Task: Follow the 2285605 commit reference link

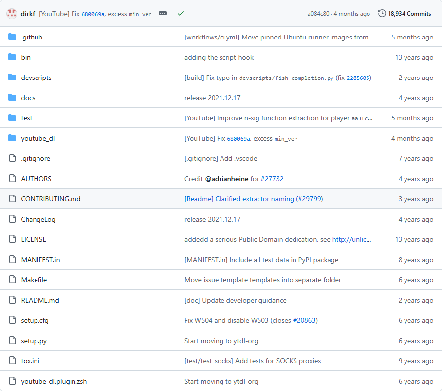Action: click(x=358, y=78)
